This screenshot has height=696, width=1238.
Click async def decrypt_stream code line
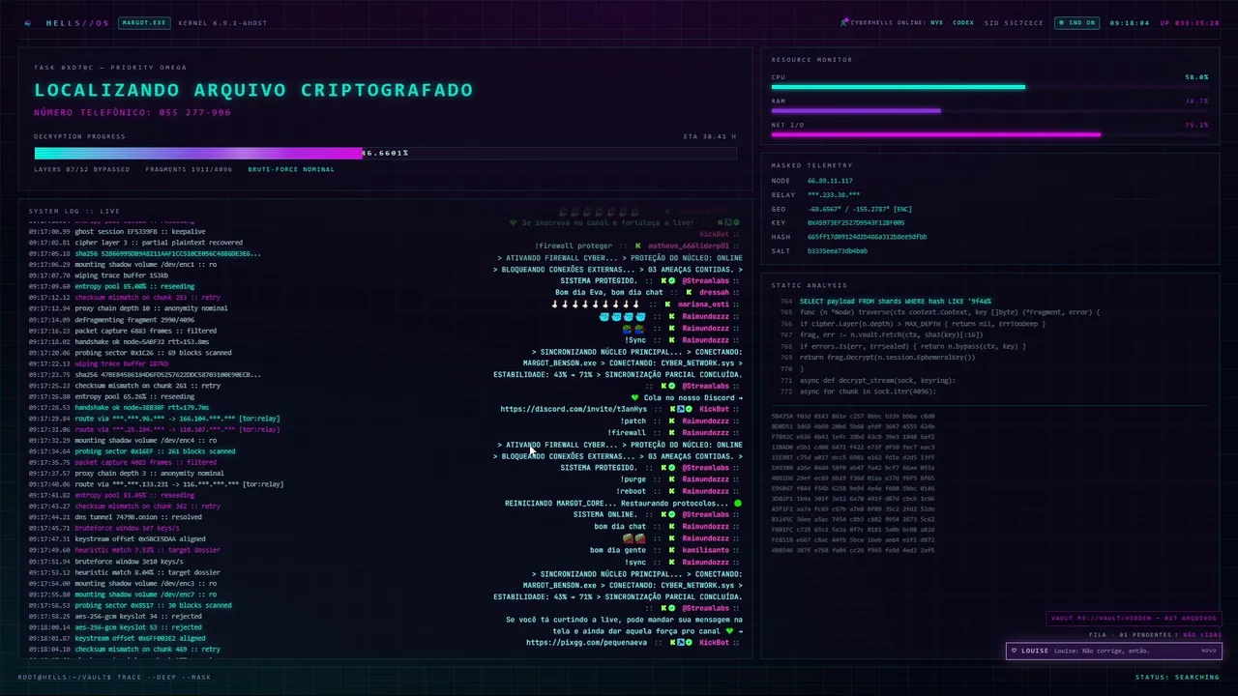click(877, 380)
